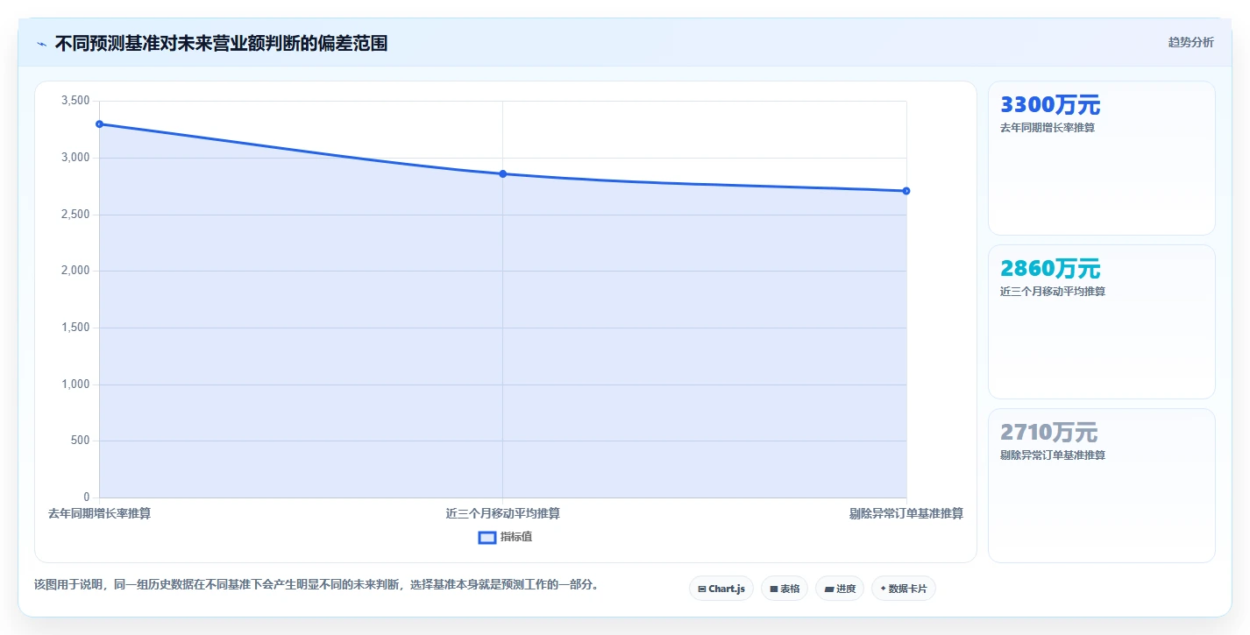Click the 指标值 legend label
Image resolution: width=1250 pixels, height=635 pixels.
pos(516,537)
